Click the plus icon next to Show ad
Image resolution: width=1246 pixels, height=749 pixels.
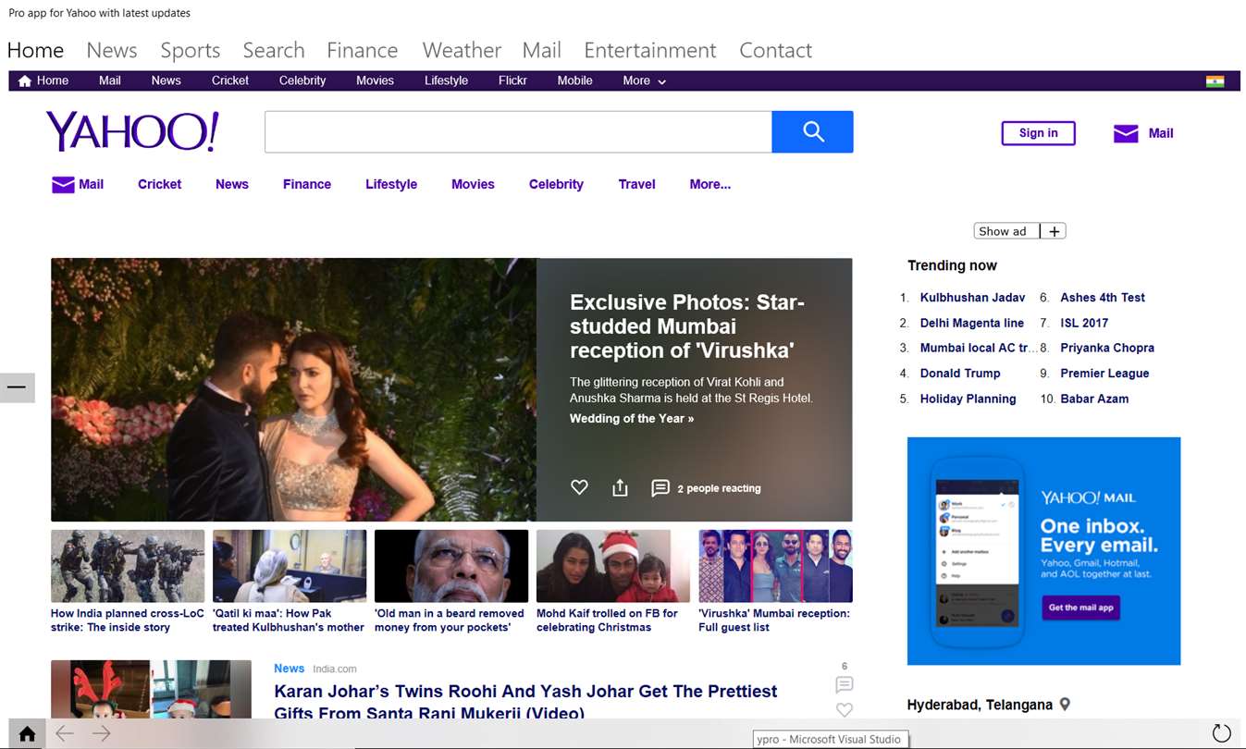(x=1054, y=231)
